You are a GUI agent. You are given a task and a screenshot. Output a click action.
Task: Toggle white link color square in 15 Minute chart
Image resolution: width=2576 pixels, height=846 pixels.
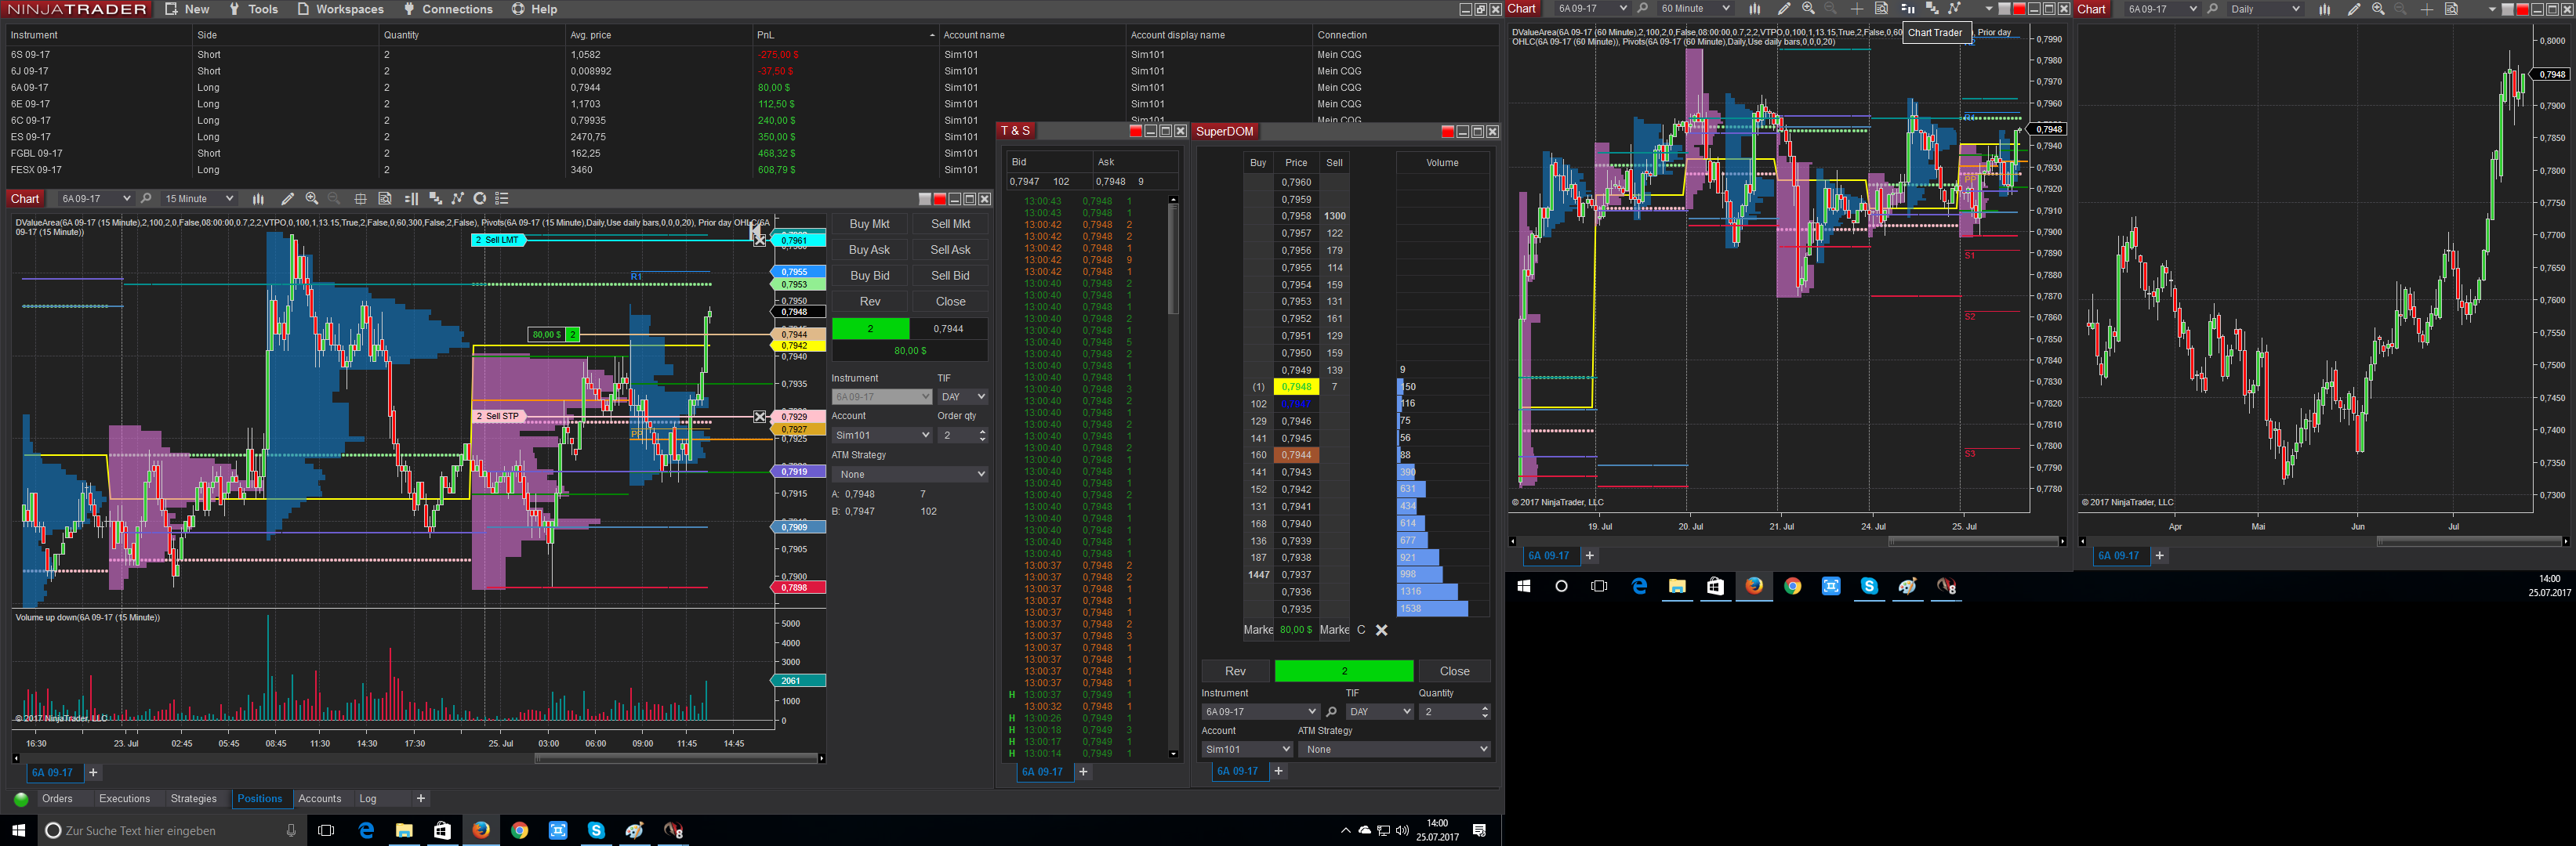(925, 199)
